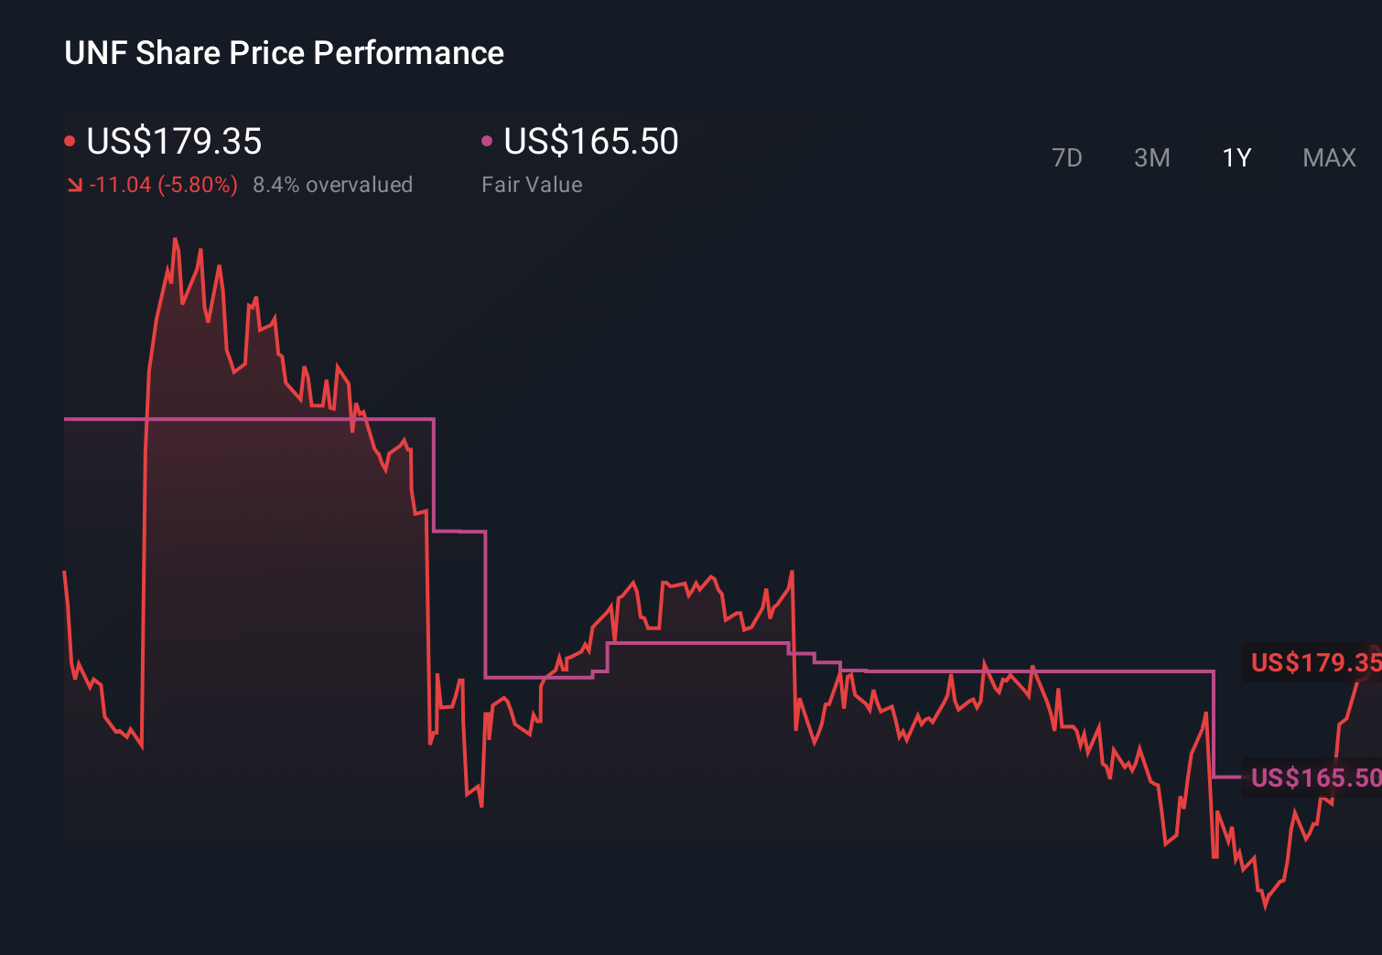Click the red share price legend dot

70,140
